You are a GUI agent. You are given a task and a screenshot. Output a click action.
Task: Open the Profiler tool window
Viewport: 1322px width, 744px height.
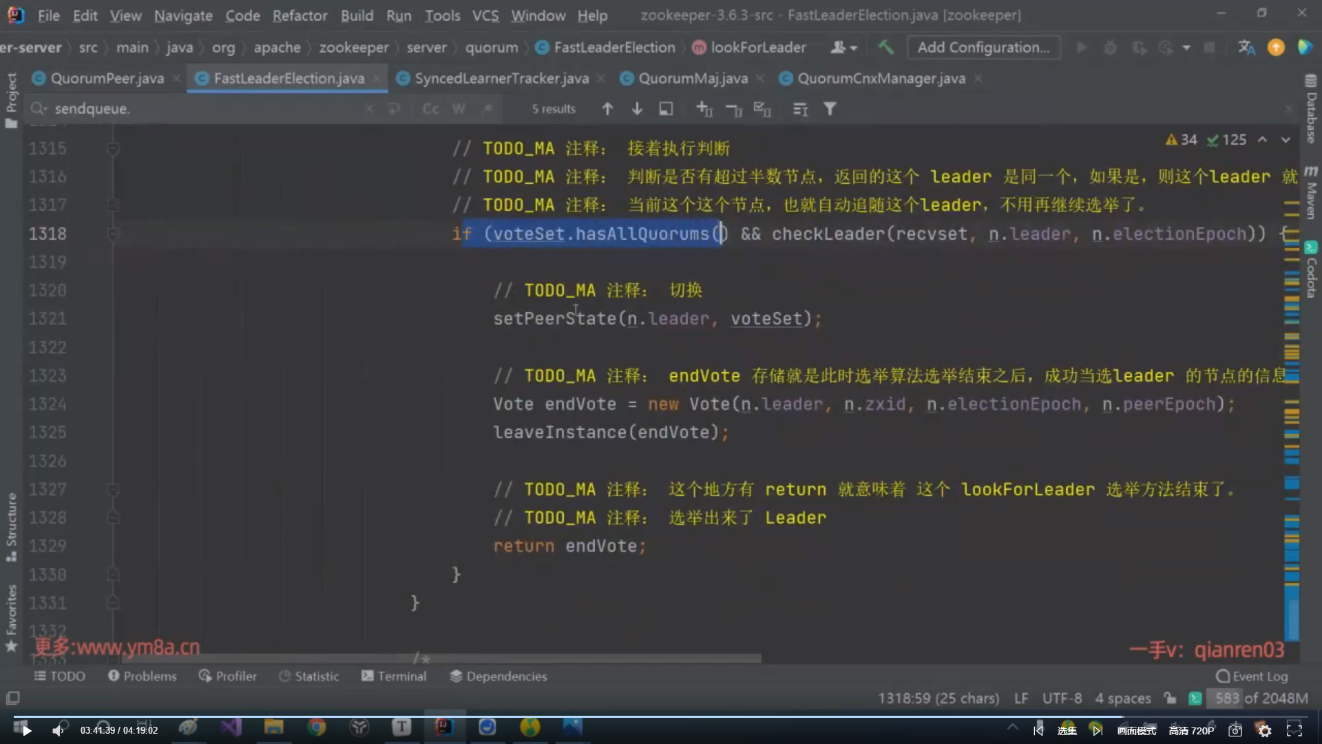[x=227, y=676]
